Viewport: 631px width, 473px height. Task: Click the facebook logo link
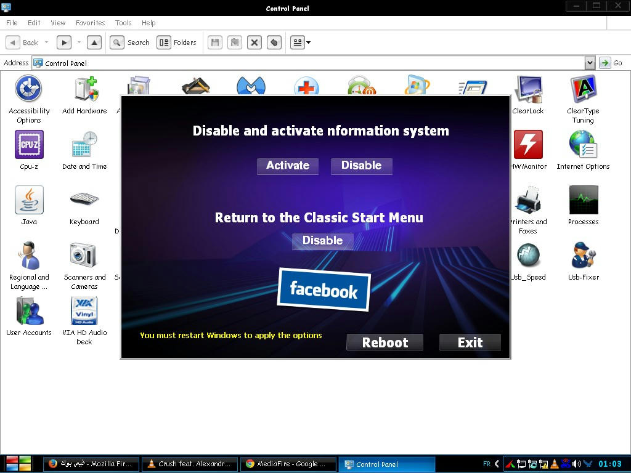(x=324, y=289)
